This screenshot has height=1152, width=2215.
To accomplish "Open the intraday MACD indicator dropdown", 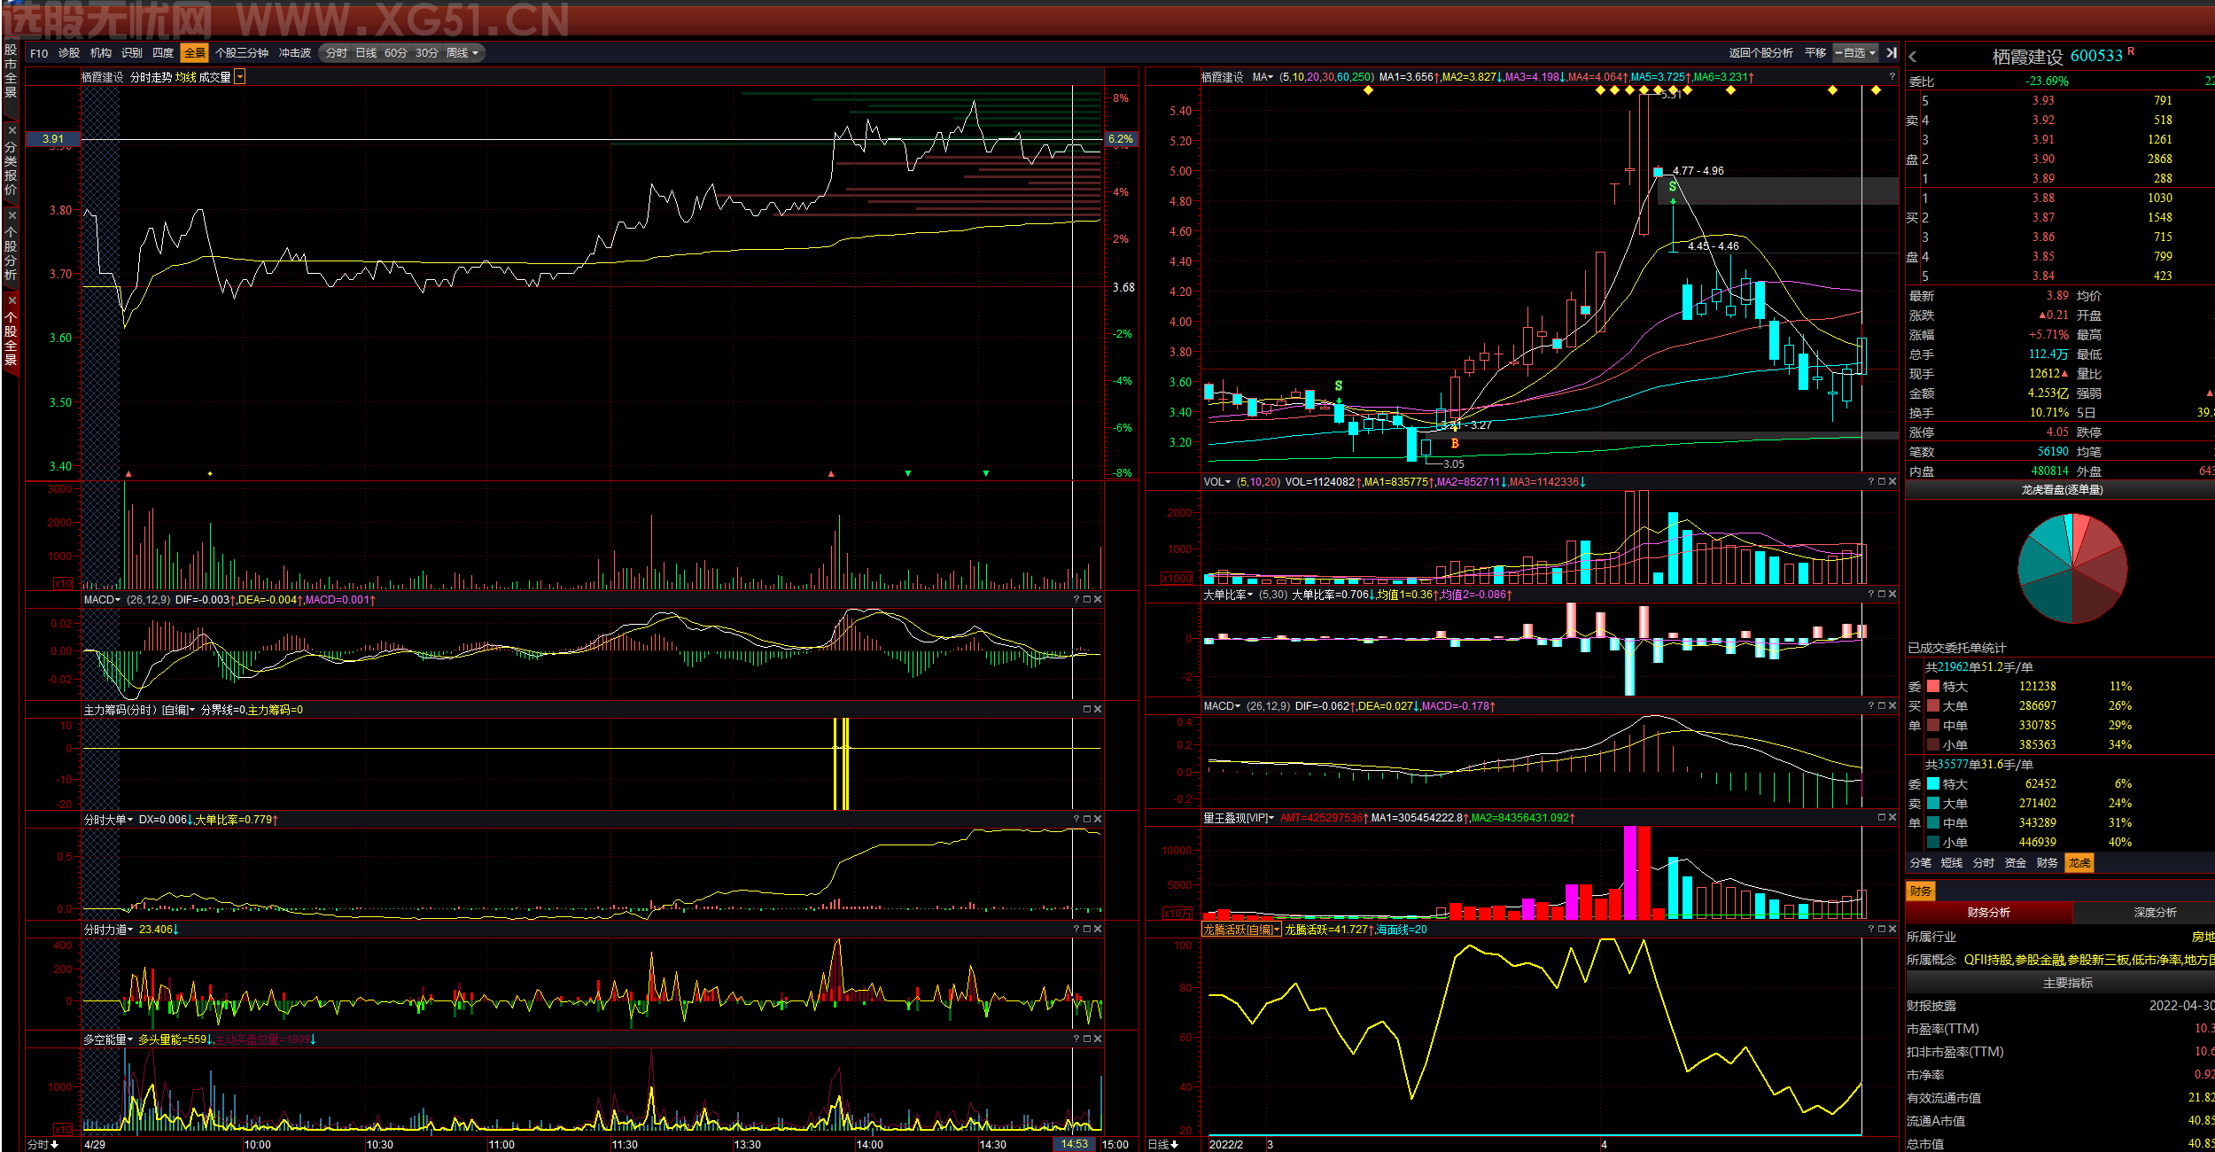I will coord(102,600).
